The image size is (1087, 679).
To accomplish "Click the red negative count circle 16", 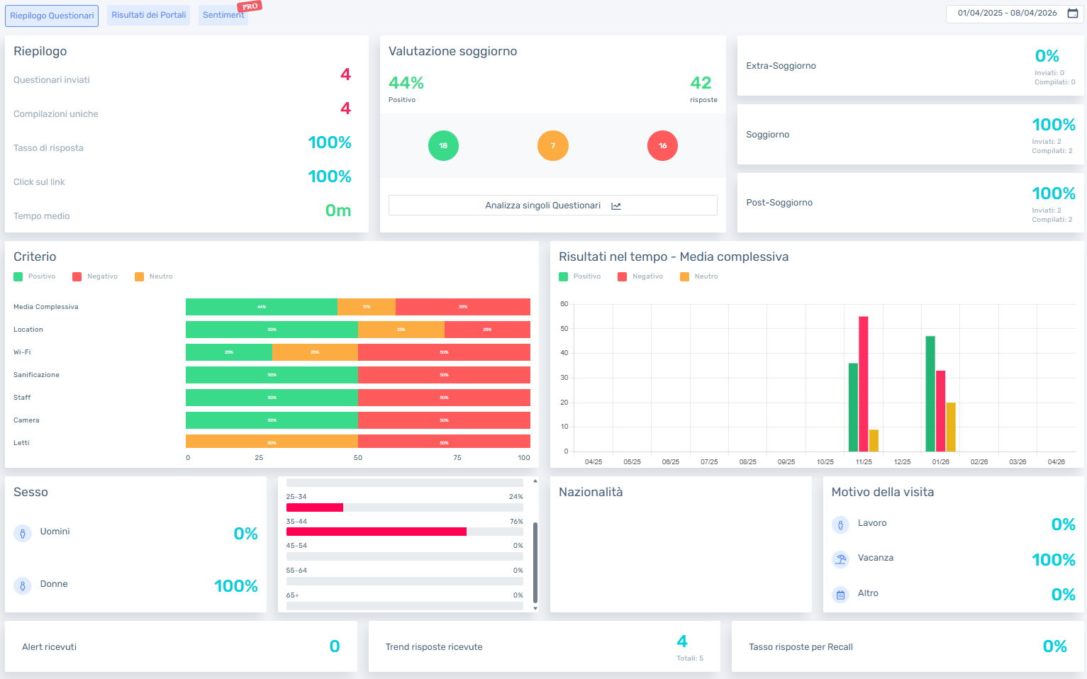I will point(662,145).
